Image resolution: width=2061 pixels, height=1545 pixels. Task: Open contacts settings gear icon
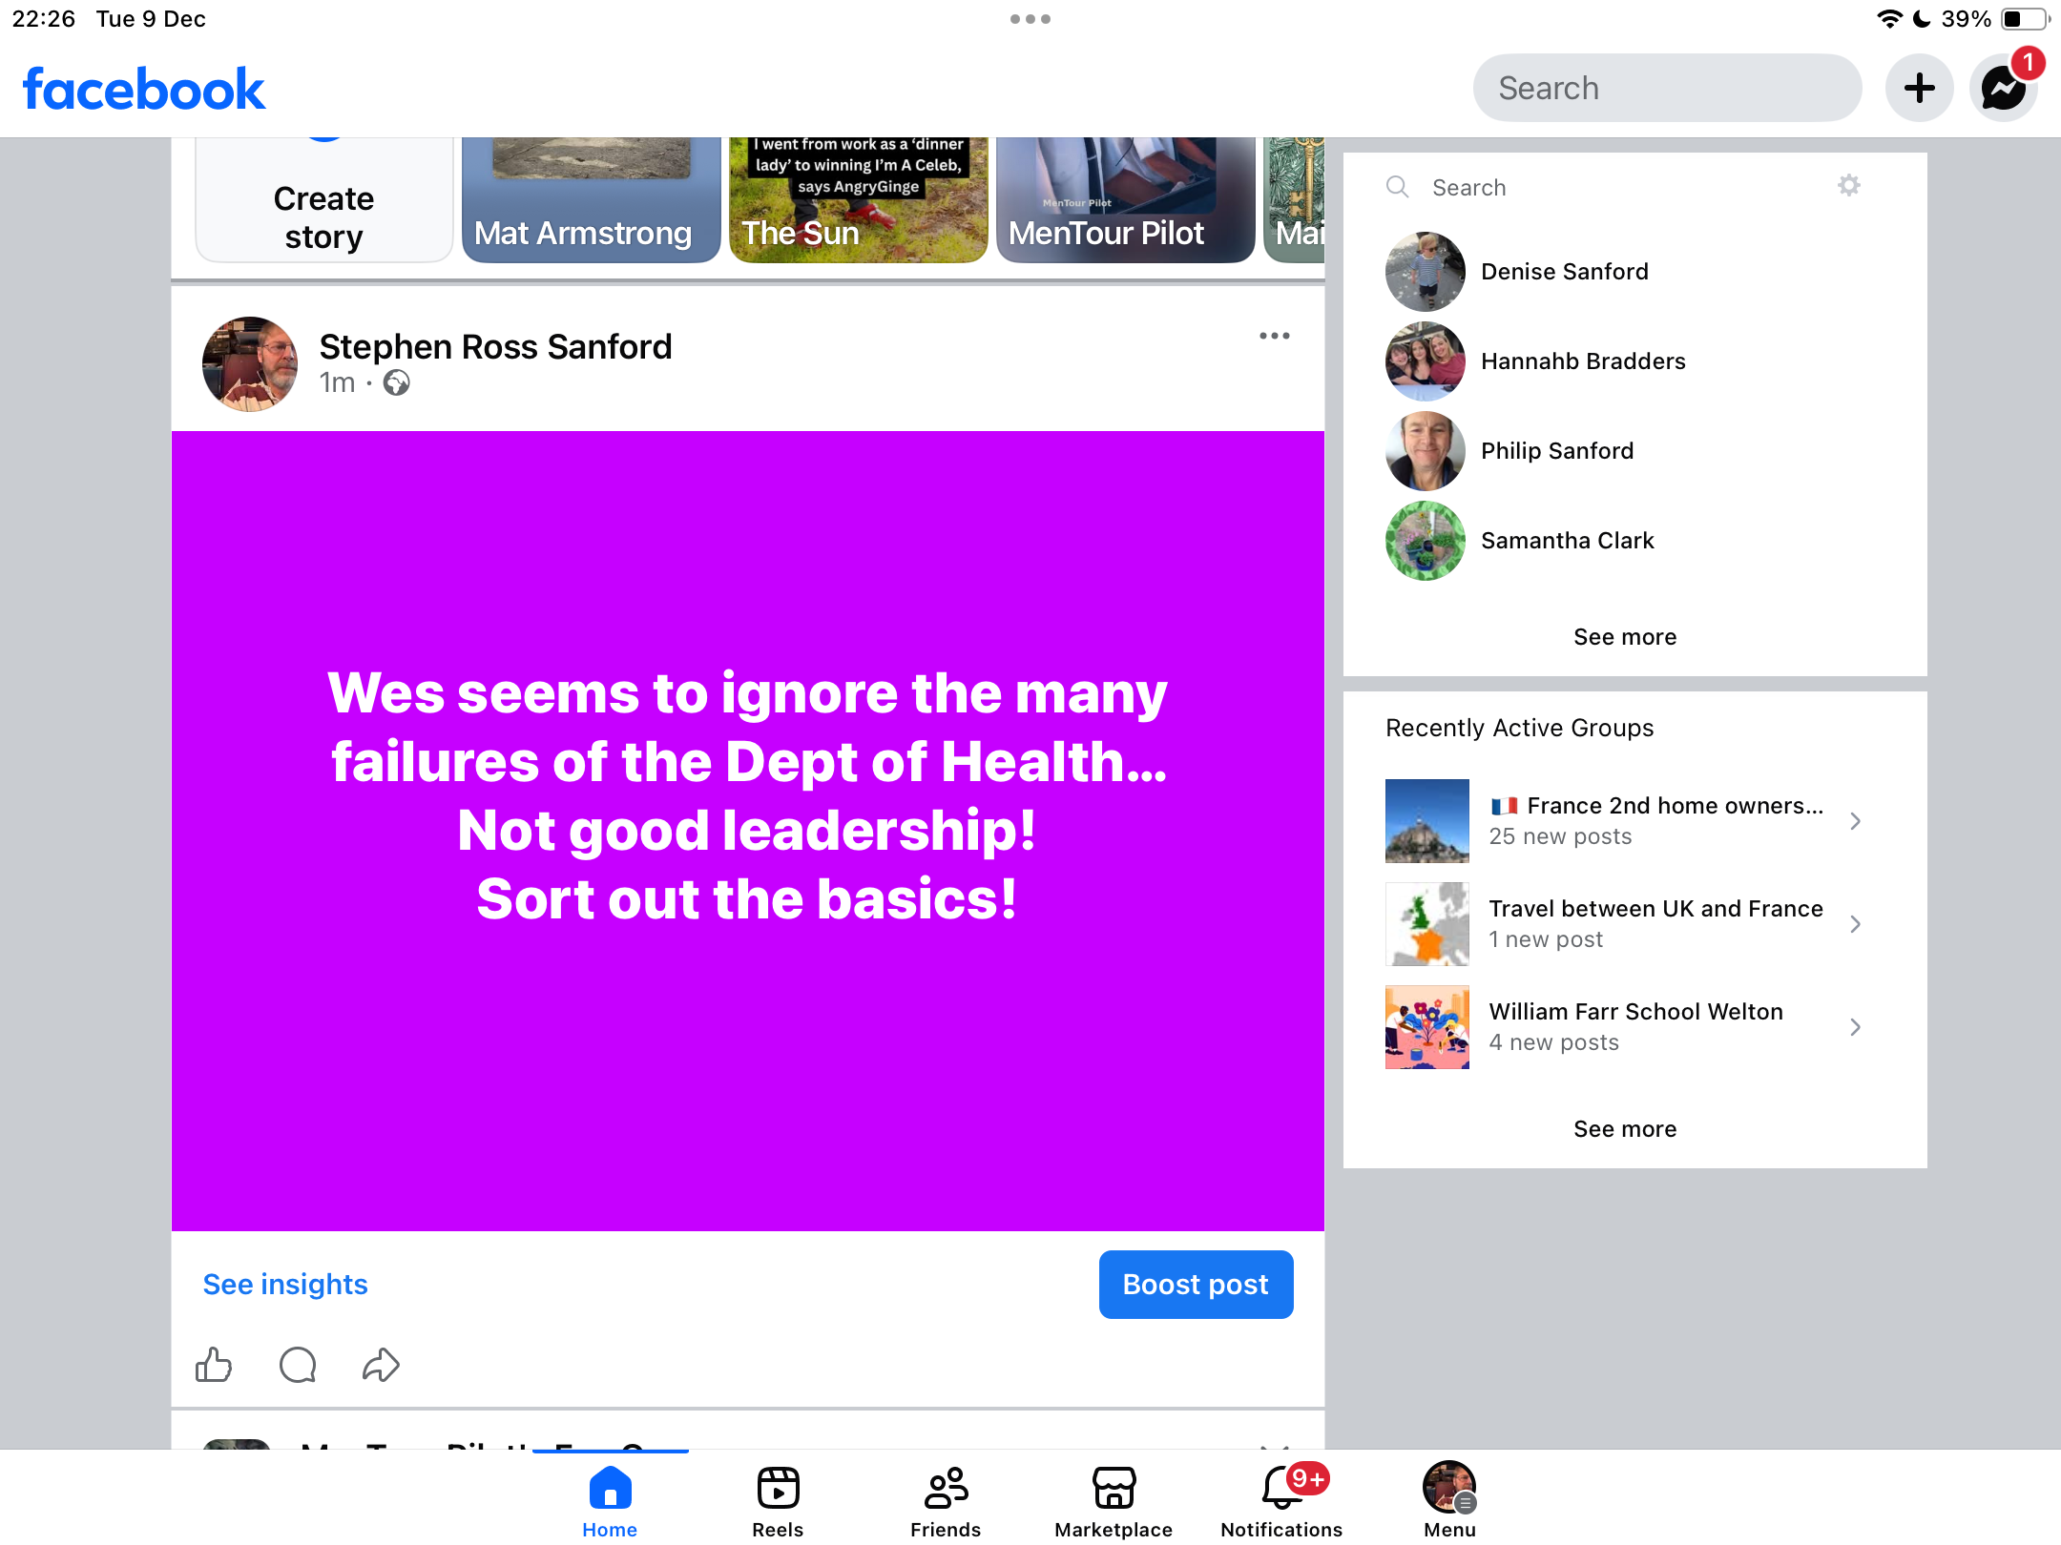[1849, 185]
